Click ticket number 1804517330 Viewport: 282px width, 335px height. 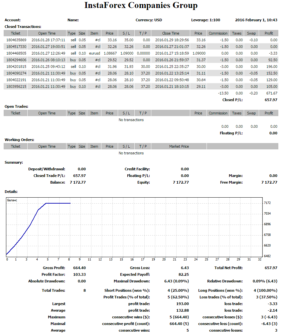[16, 47]
